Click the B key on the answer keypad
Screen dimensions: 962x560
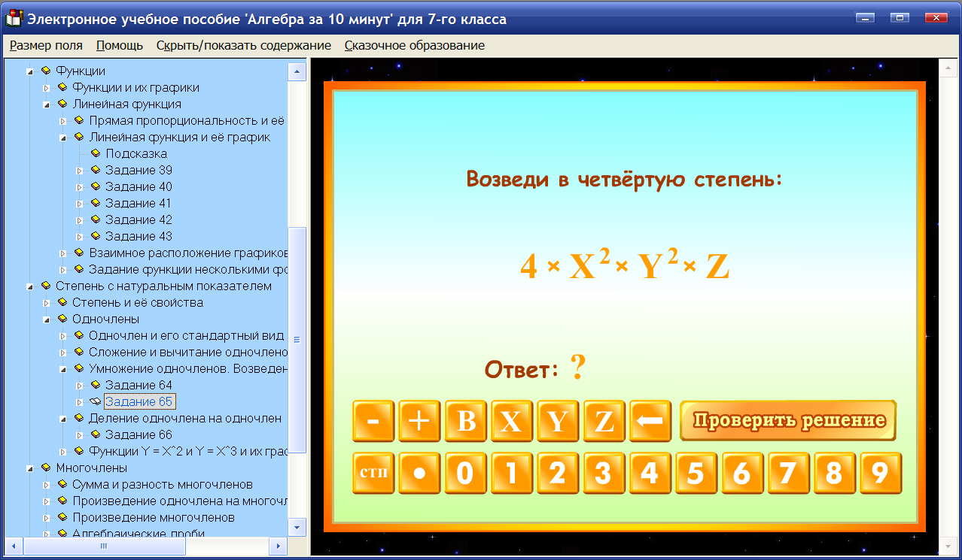pyautogui.click(x=465, y=421)
